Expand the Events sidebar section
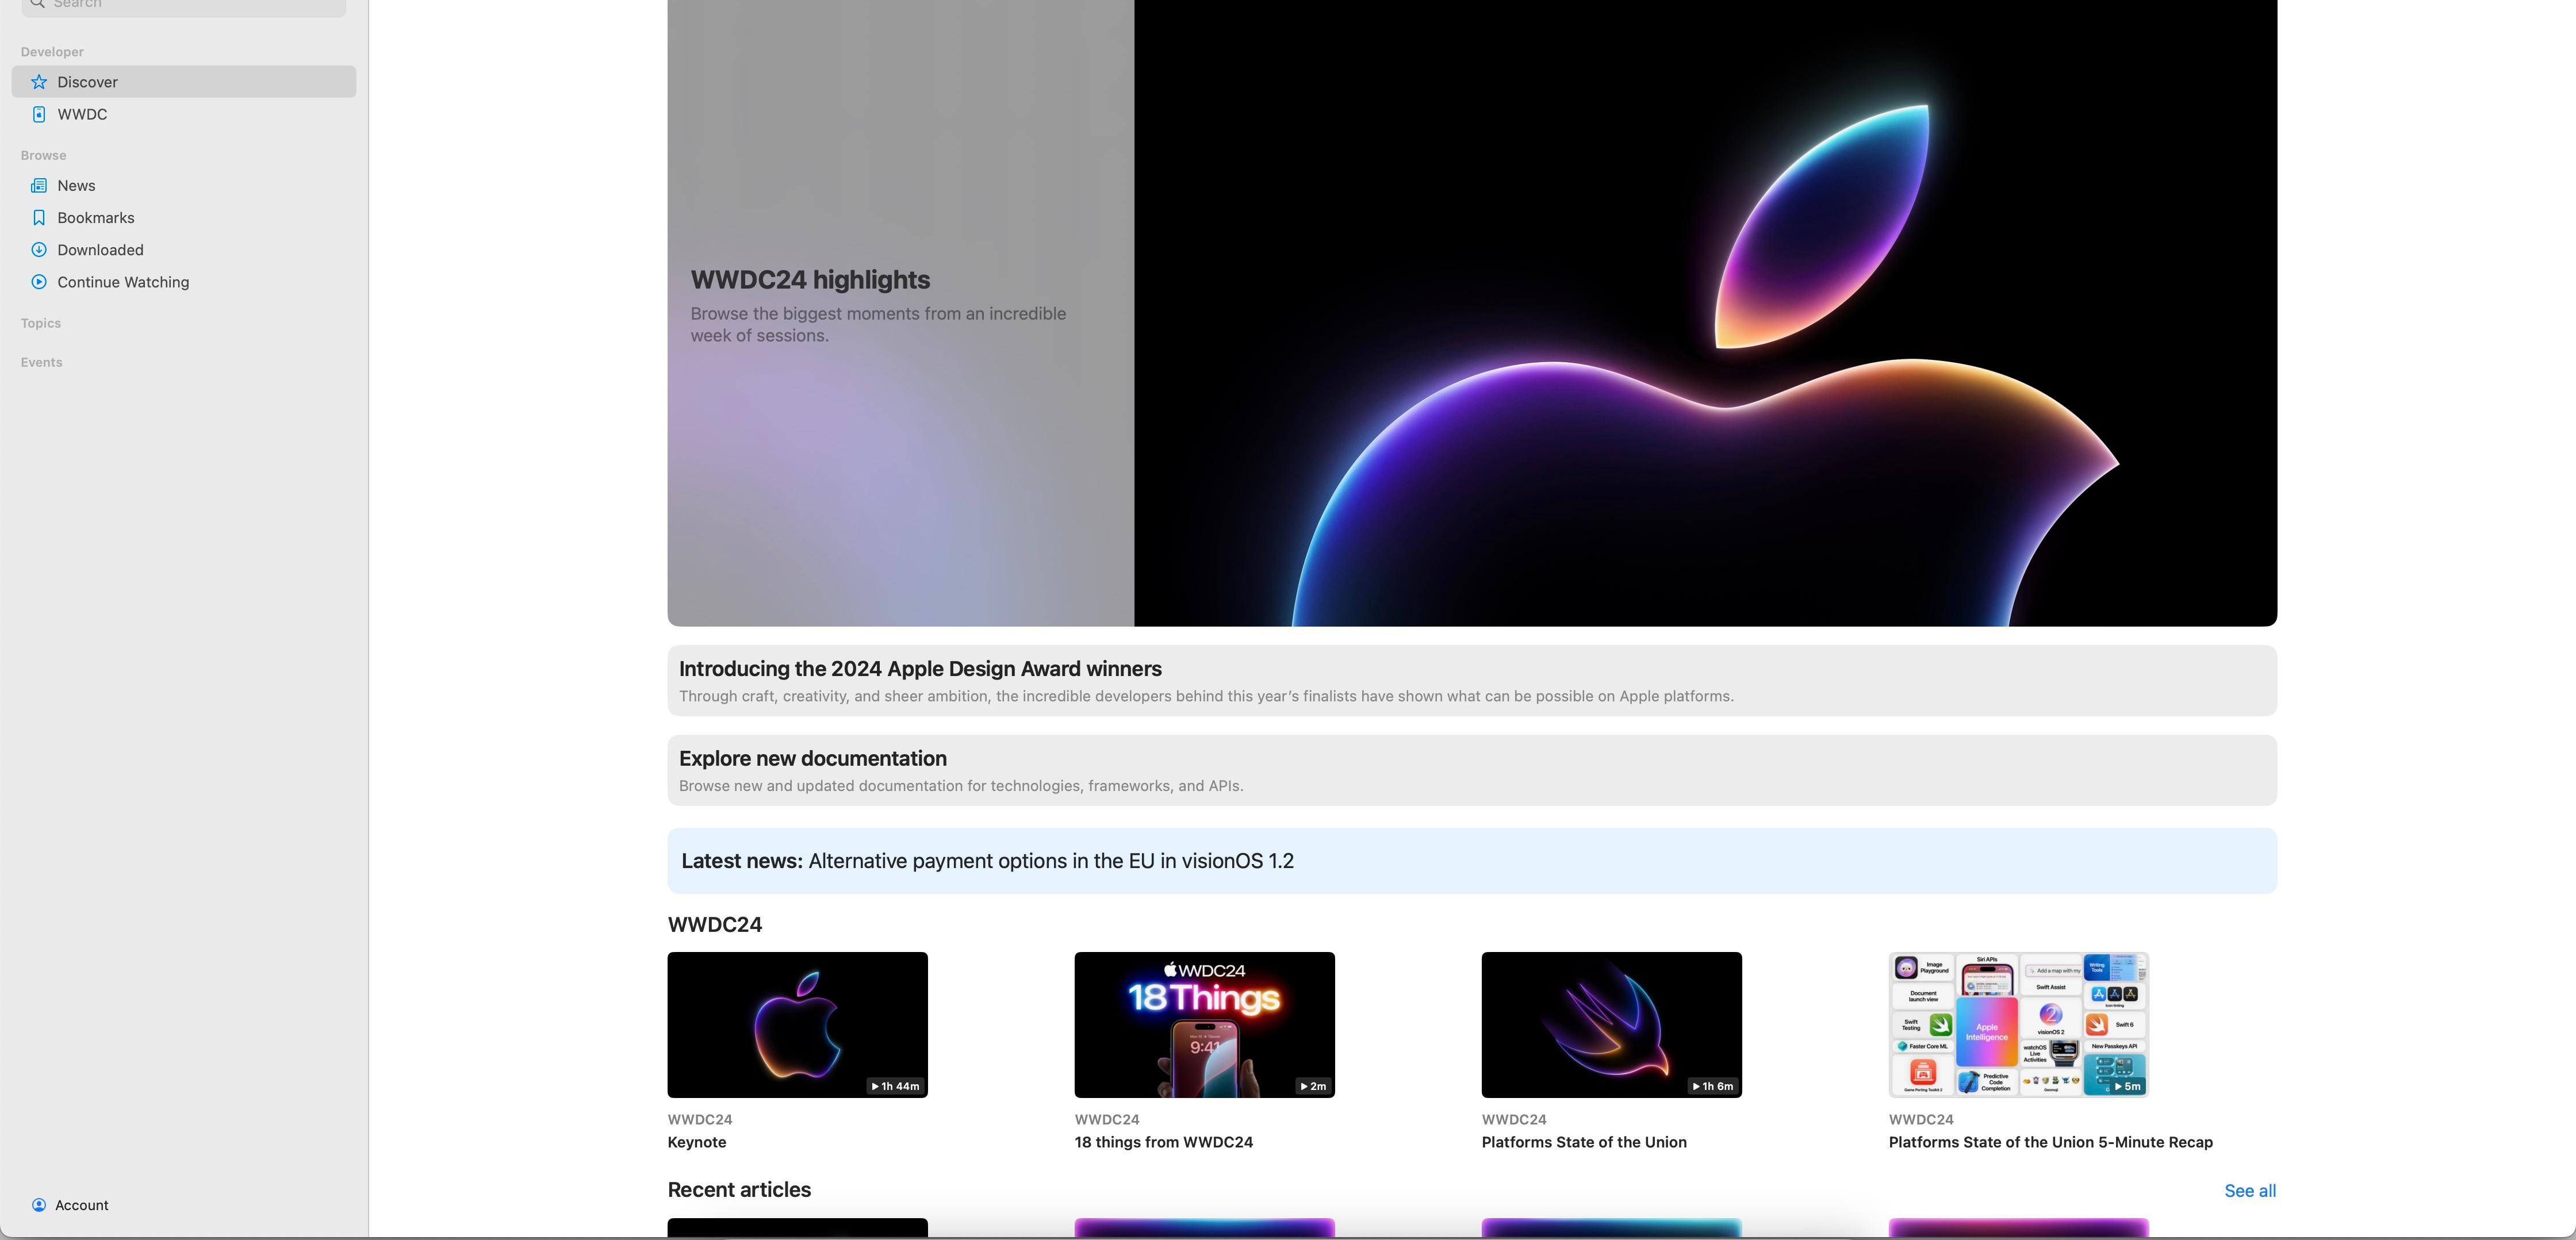The image size is (2576, 1240). [42, 362]
